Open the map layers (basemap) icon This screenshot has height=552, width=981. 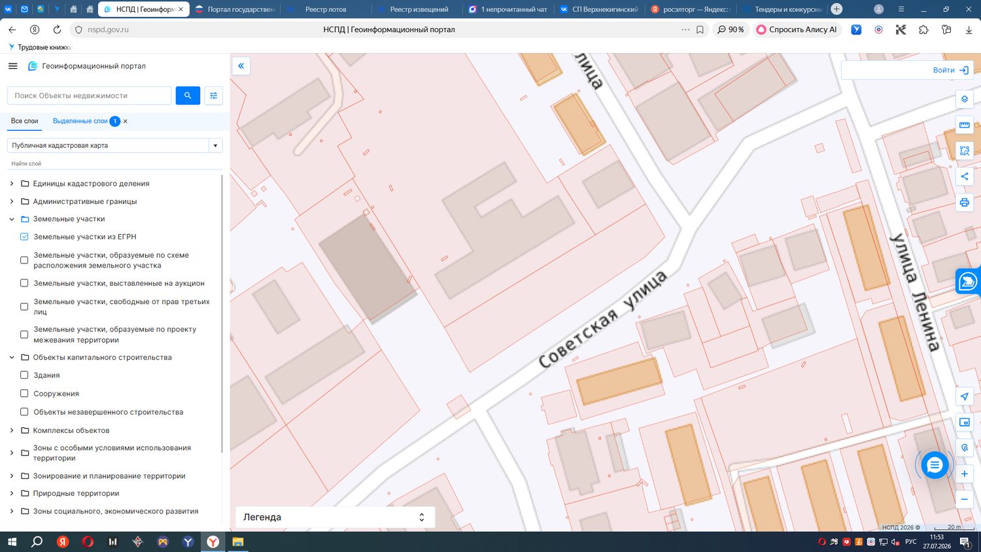[964, 99]
